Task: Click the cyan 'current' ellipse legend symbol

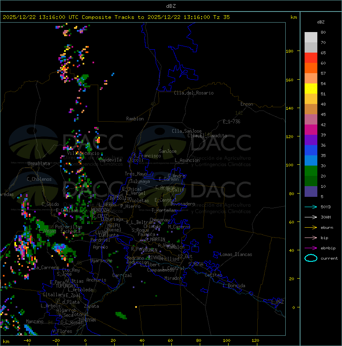Action: [311, 258]
